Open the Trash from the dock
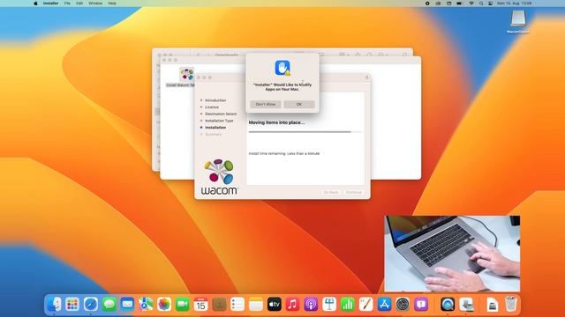 [x=510, y=305]
